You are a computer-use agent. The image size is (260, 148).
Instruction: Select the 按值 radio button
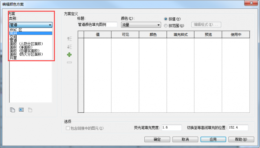pyautogui.click(x=166, y=19)
